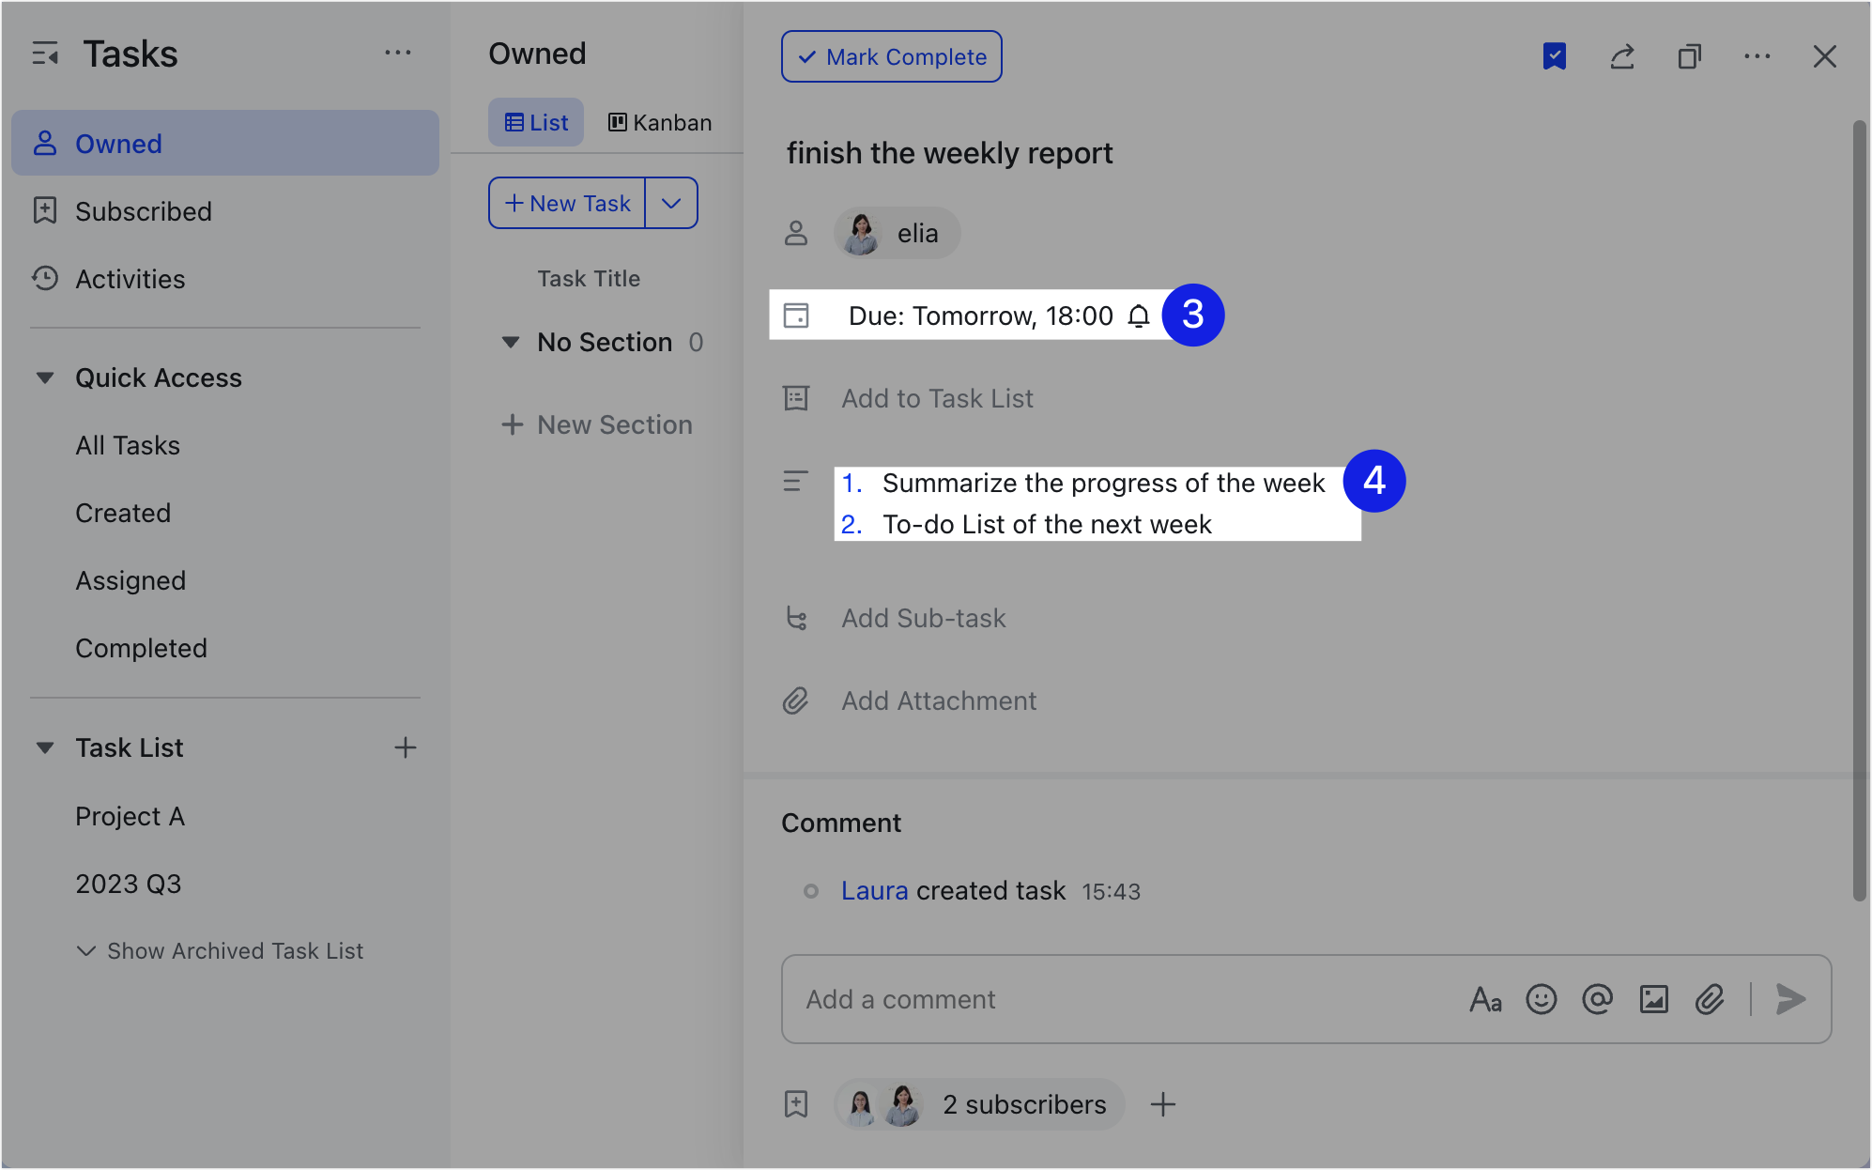
Task: Click the collapse sidebar icon next to Tasks
Action: pos(44,54)
